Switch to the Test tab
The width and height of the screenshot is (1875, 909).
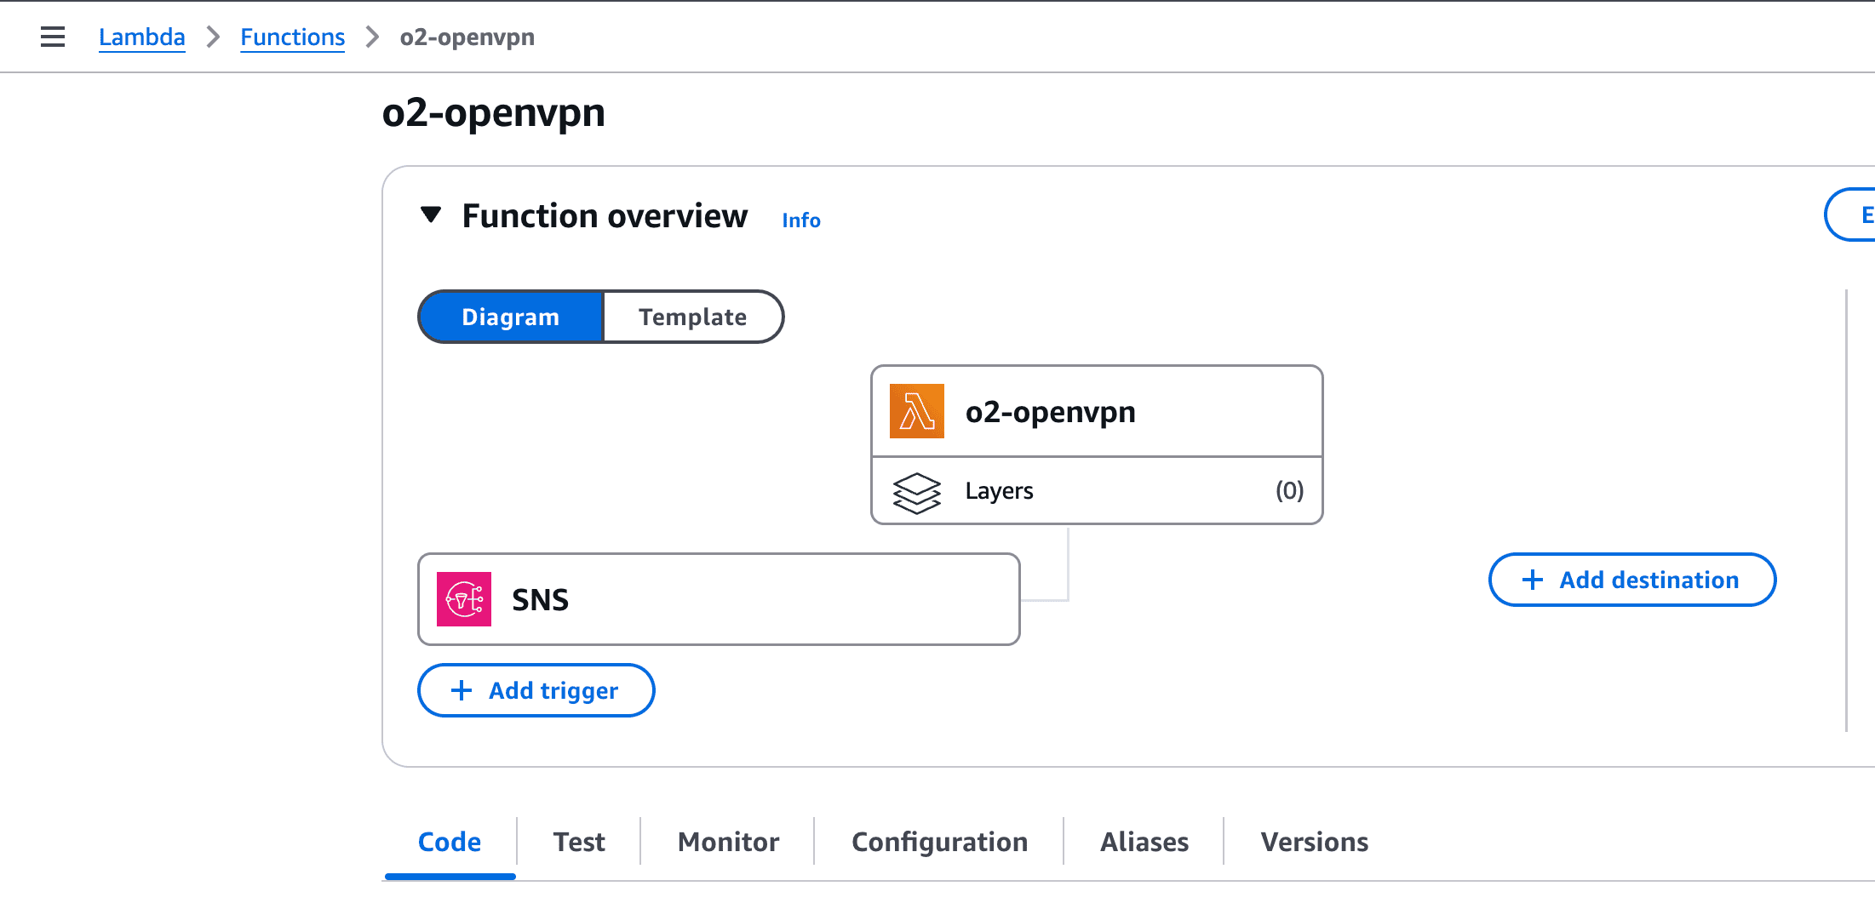click(579, 841)
